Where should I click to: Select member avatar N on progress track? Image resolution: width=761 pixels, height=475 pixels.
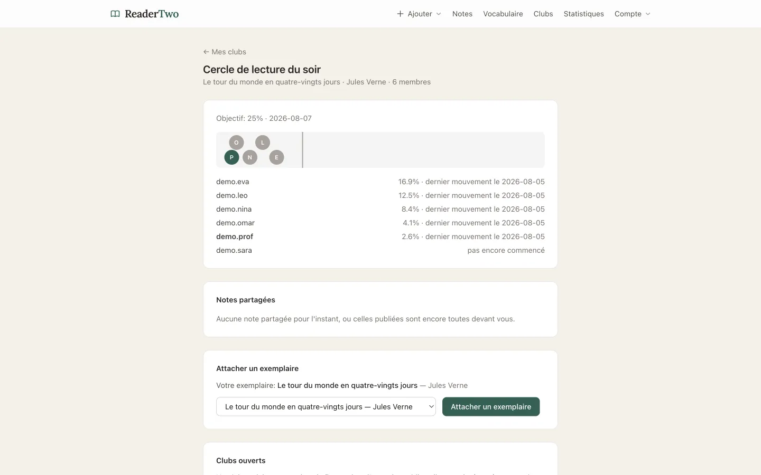tap(250, 157)
